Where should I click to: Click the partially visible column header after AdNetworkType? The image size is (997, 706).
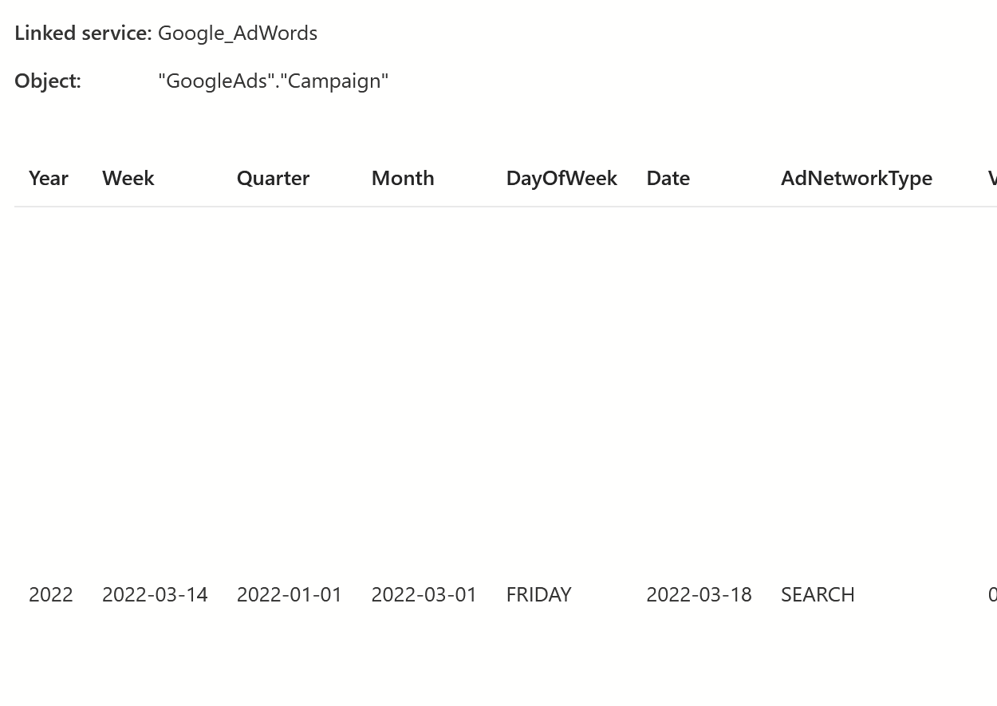pyautogui.click(x=992, y=178)
